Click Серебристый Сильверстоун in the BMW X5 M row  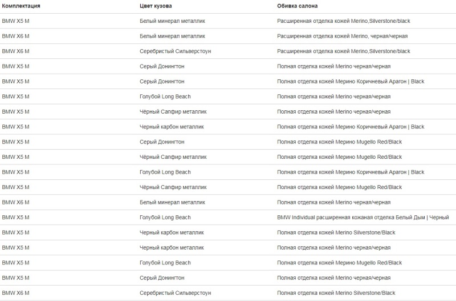coord(175,51)
